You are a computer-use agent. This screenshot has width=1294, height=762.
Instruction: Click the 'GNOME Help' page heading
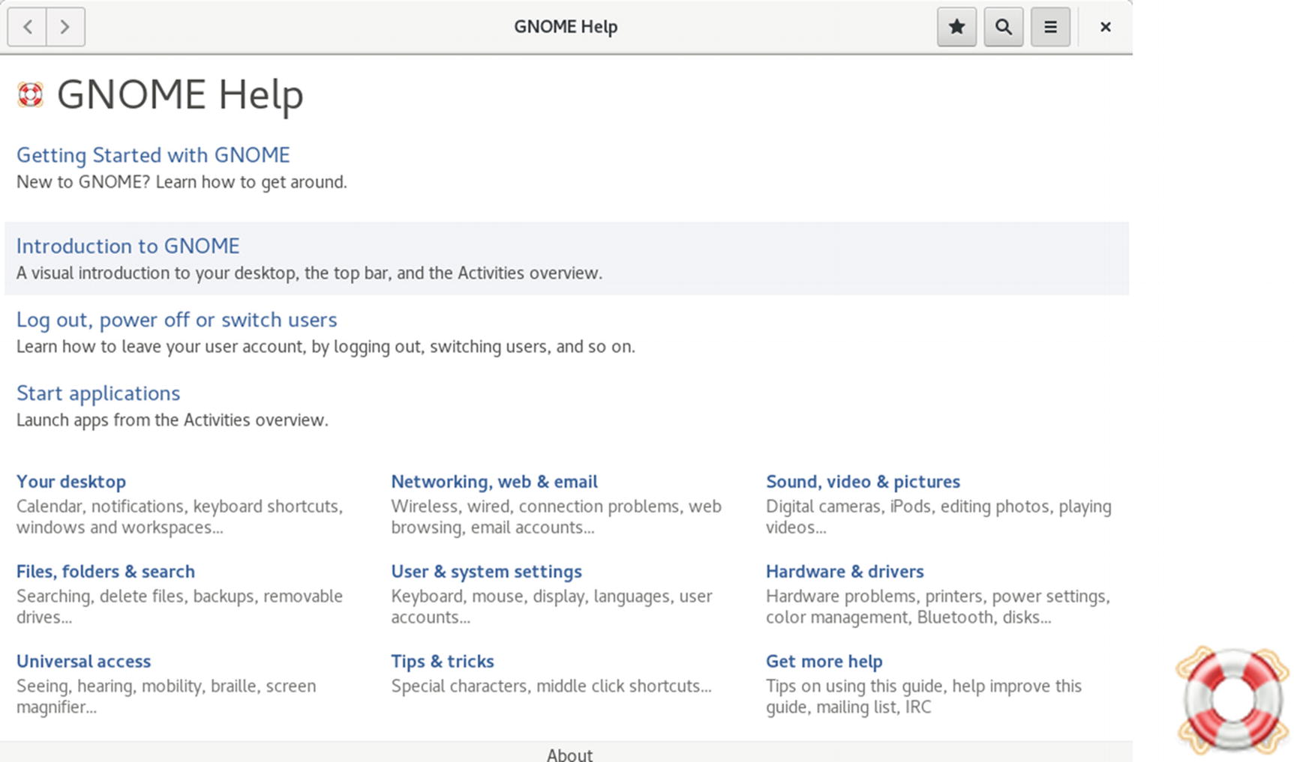(x=180, y=94)
